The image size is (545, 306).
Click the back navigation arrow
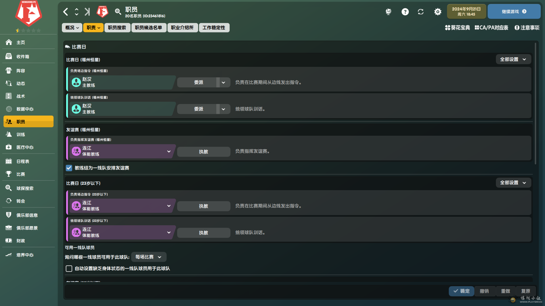pyautogui.click(x=66, y=12)
